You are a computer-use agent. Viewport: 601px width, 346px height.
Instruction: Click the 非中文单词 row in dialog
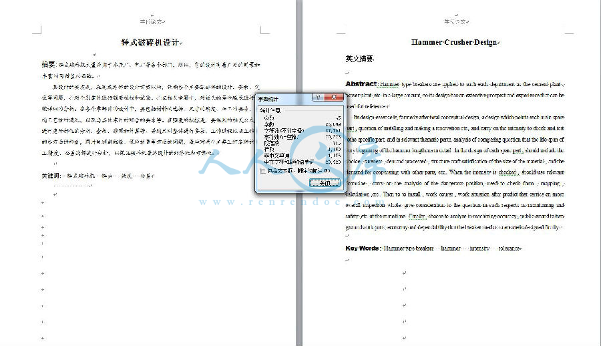coord(302,156)
